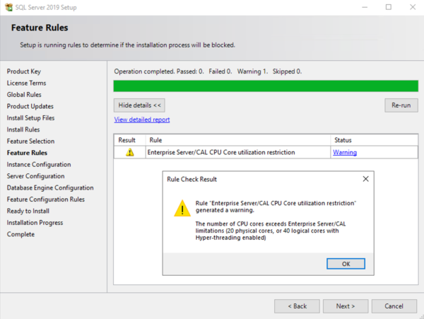The width and height of the screenshot is (424, 319).
Task: Click the Warning status link
Action: (x=344, y=153)
